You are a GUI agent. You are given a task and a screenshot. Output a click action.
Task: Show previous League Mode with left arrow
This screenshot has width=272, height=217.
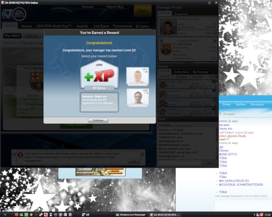pyautogui.click(x=161, y=40)
